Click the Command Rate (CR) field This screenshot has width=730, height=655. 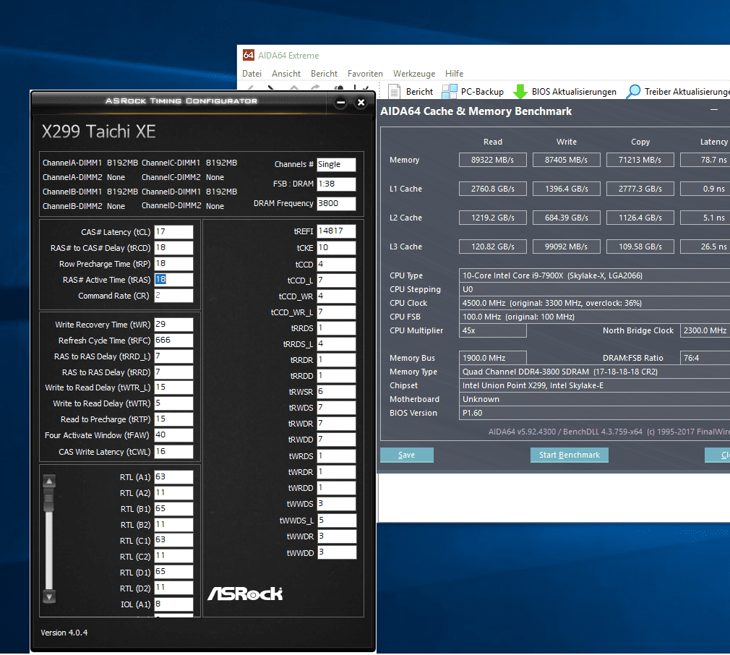tap(173, 295)
